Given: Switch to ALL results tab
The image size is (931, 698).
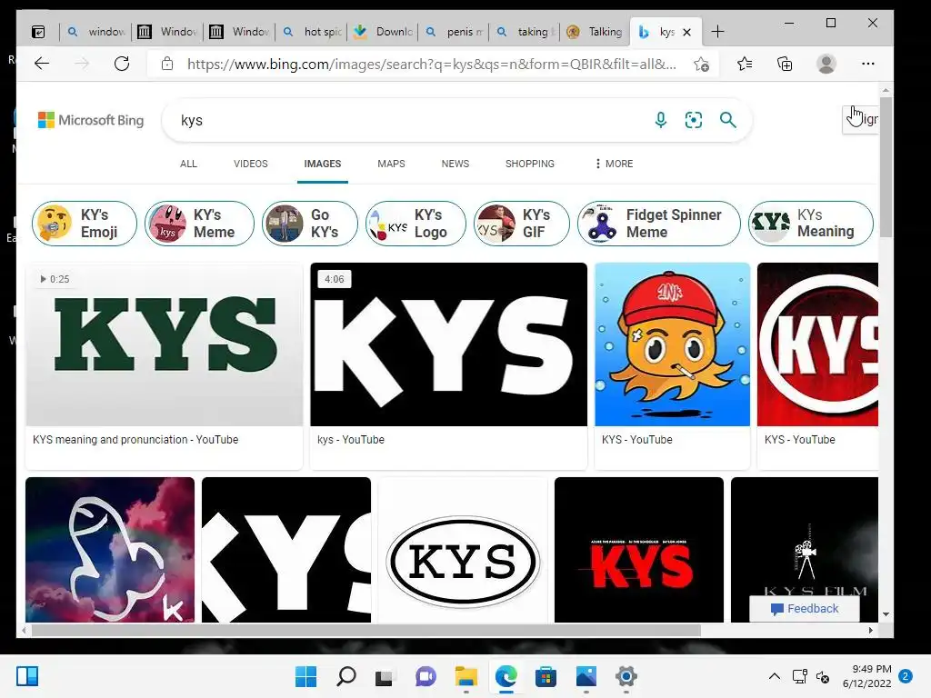Looking at the screenshot, I should tap(188, 164).
